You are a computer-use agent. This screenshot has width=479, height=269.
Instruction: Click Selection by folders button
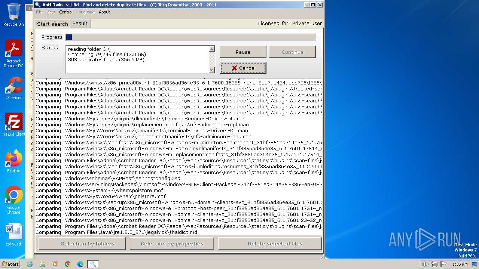(x=82, y=244)
